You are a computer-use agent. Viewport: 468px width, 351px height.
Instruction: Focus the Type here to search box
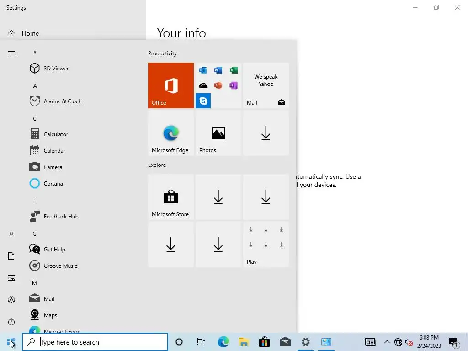(95, 342)
